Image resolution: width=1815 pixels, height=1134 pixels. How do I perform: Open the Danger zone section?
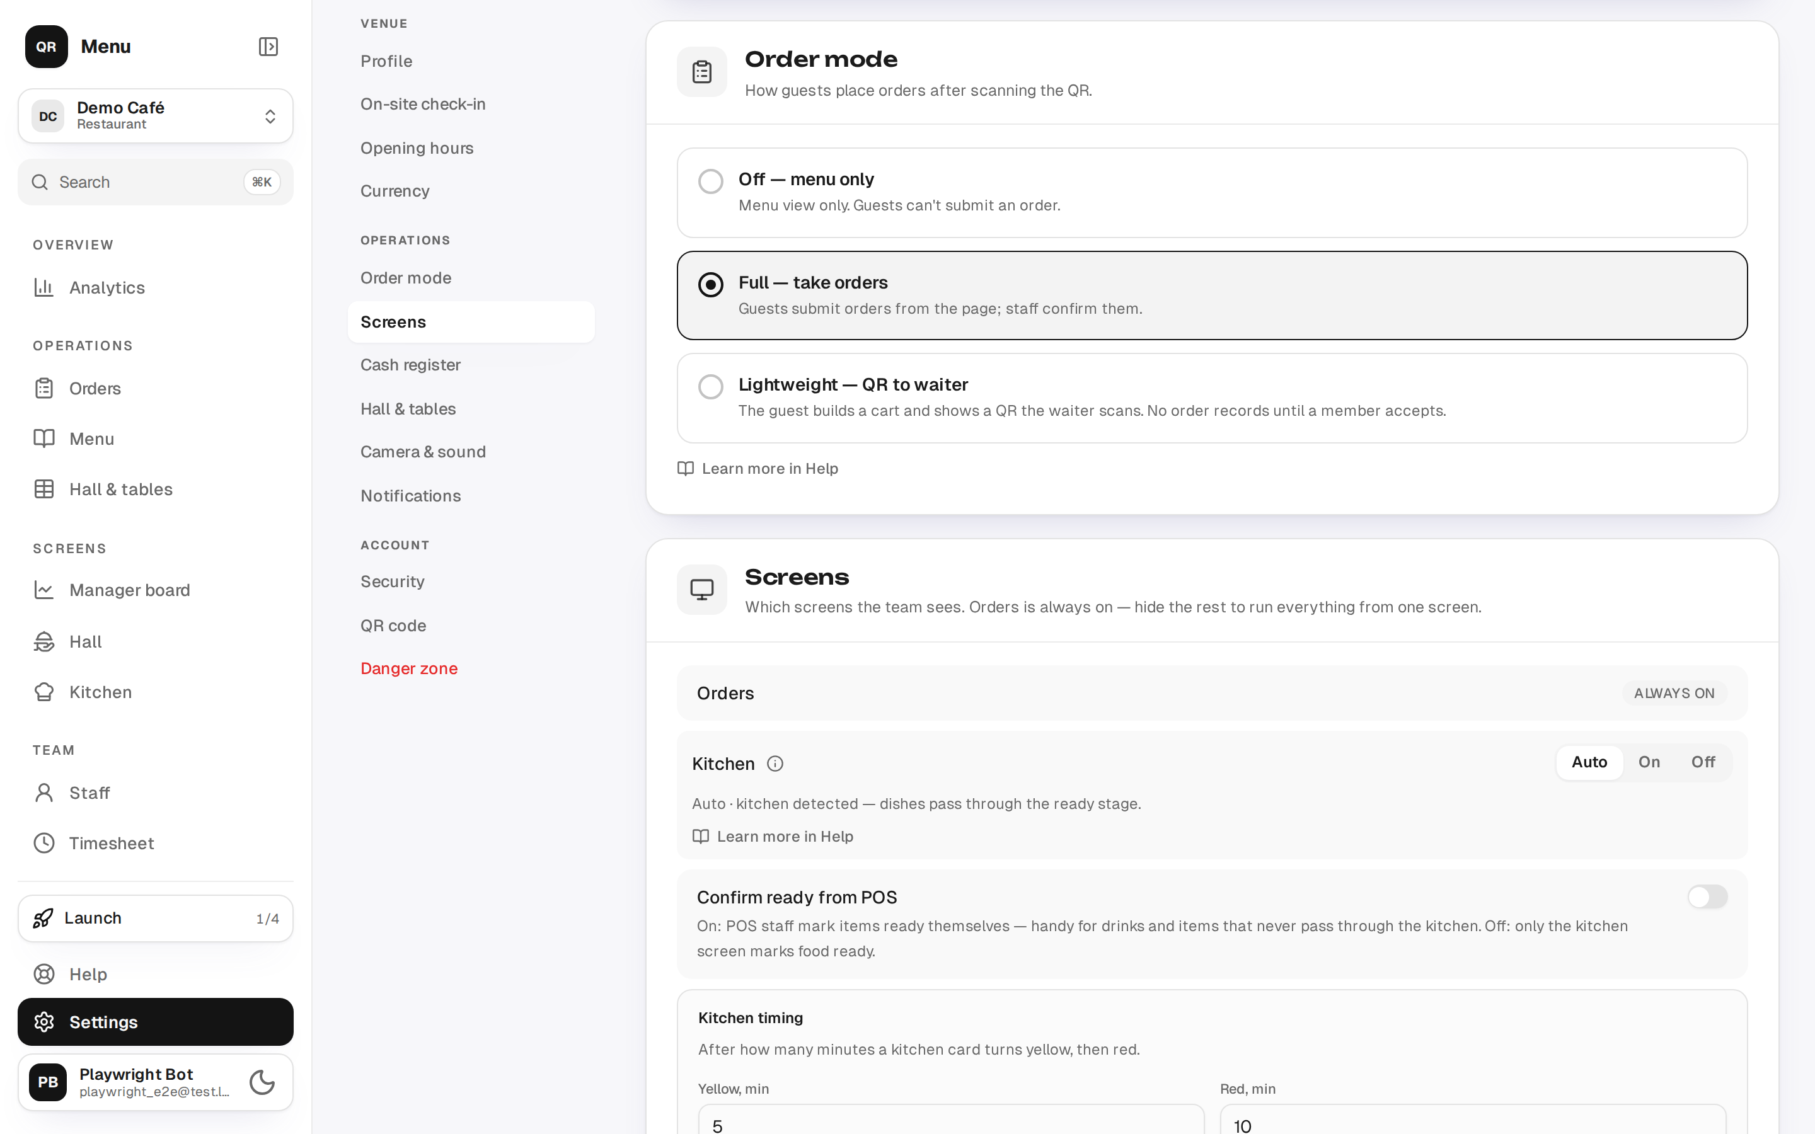[x=471, y=668]
